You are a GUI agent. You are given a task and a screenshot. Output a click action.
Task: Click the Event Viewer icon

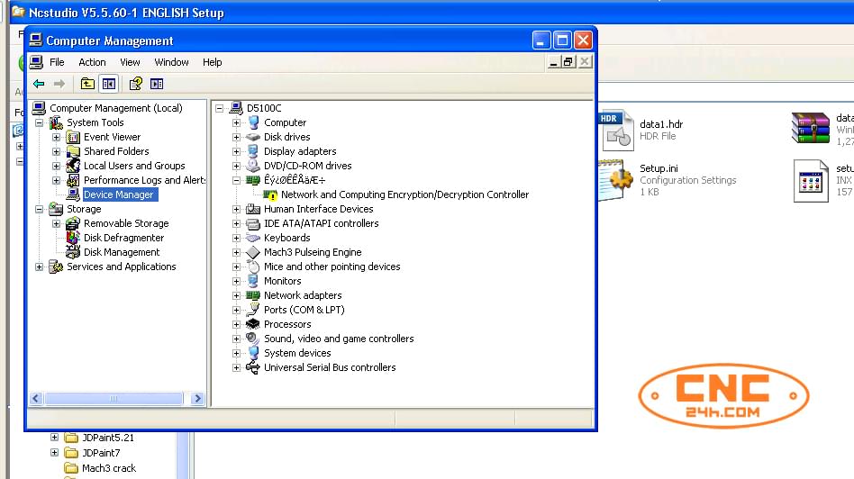(73, 137)
